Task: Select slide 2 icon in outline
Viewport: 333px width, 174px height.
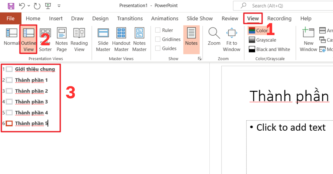Action: pyautogui.click(x=9, y=80)
